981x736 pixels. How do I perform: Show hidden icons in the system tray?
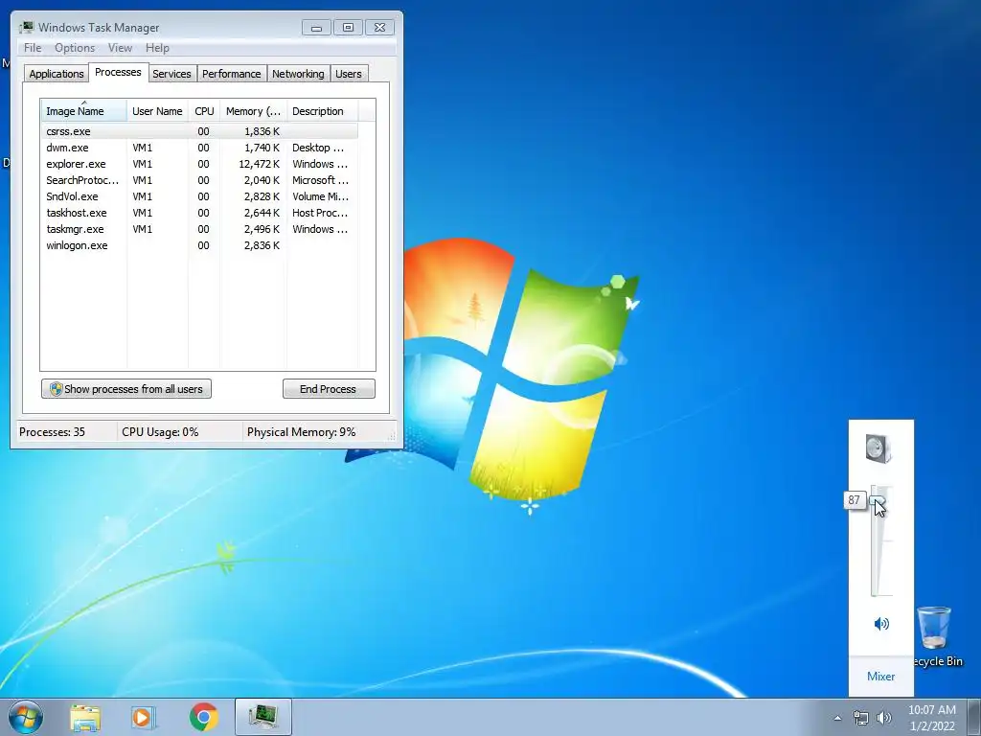click(837, 718)
